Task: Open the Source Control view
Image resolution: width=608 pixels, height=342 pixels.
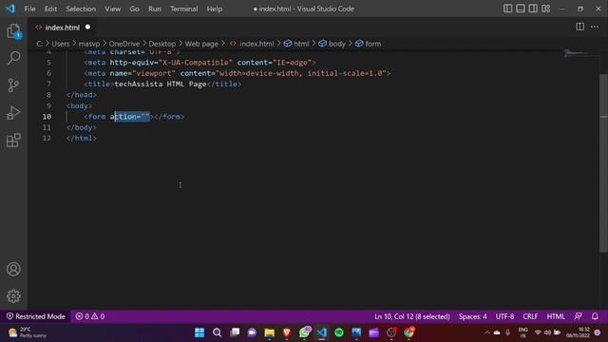Action: 13,85
